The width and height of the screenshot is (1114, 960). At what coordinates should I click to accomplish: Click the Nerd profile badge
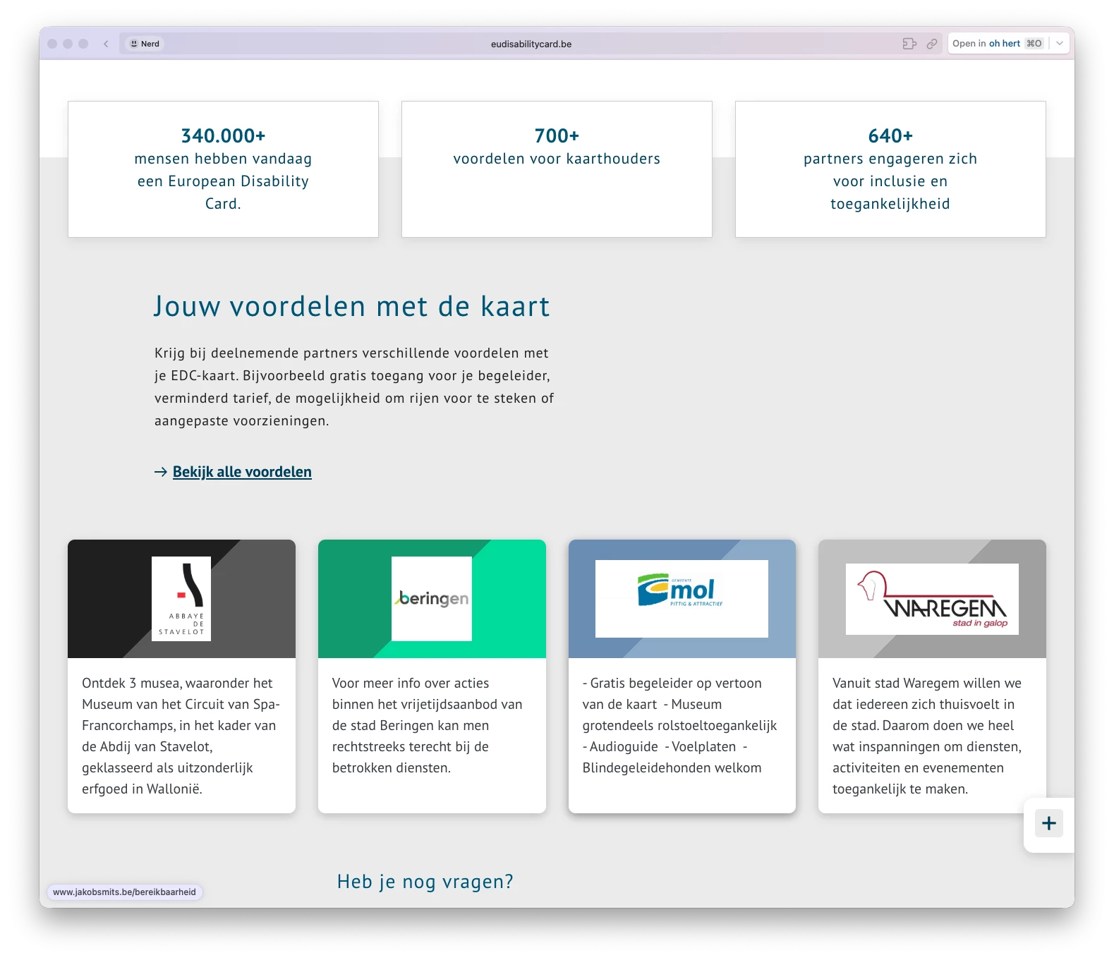(145, 44)
